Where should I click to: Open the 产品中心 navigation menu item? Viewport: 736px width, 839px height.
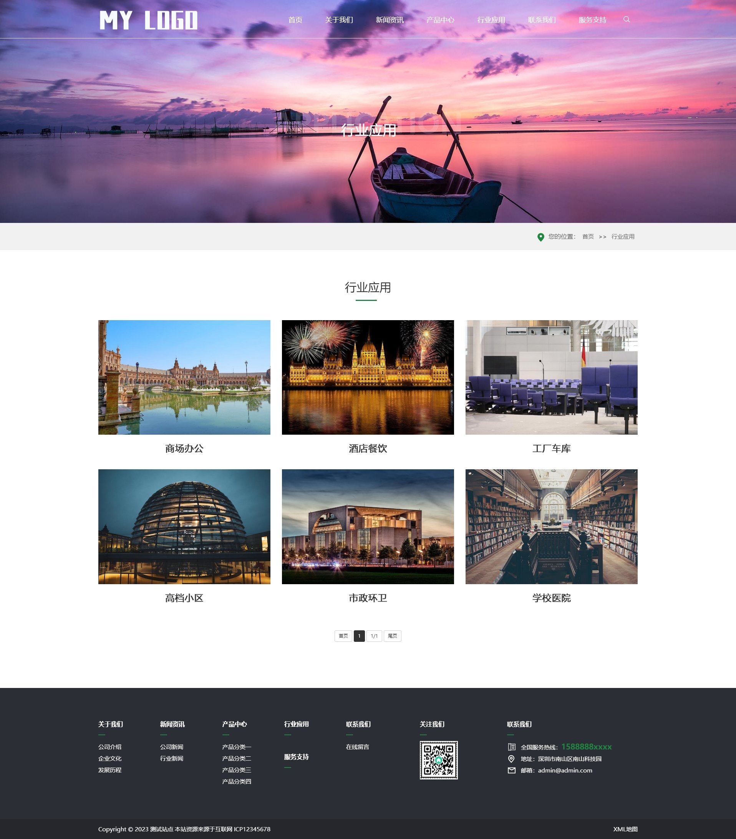pos(440,20)
